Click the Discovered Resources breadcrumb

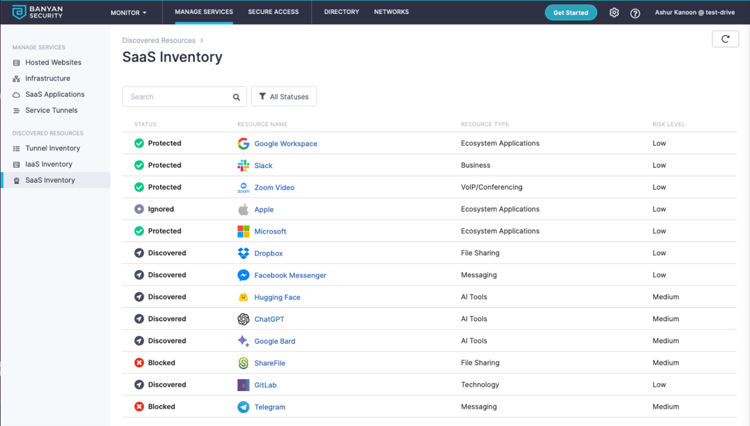click(x=158, y=40)
